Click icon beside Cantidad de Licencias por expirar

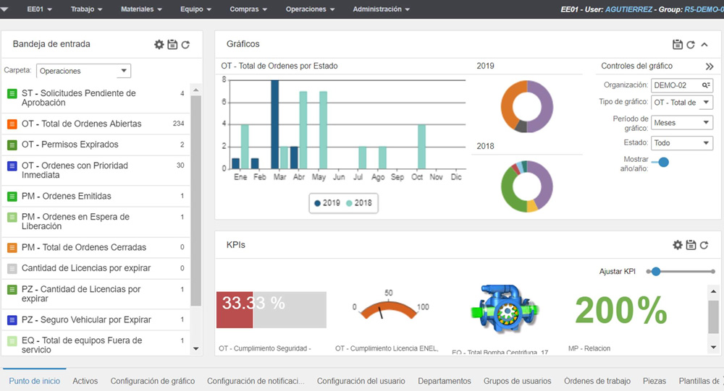(12, 268)
